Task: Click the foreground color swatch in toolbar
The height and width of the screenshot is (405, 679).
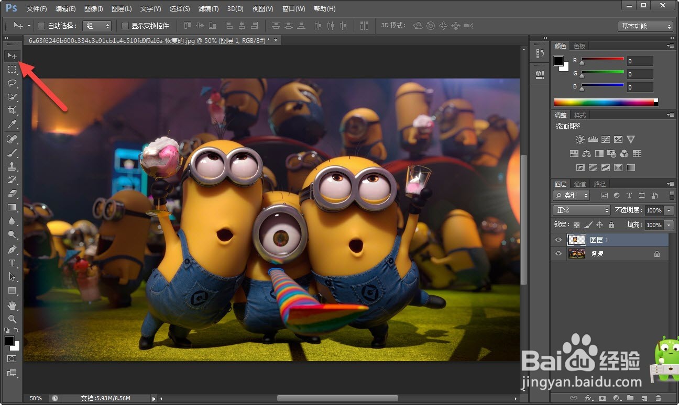Action: [9, 341]
